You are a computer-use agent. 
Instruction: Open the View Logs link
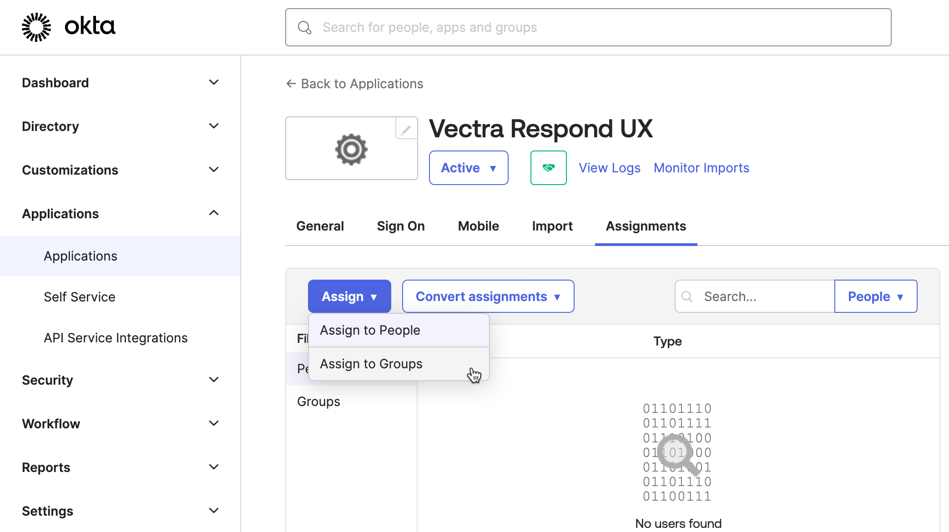click(609, 167)
